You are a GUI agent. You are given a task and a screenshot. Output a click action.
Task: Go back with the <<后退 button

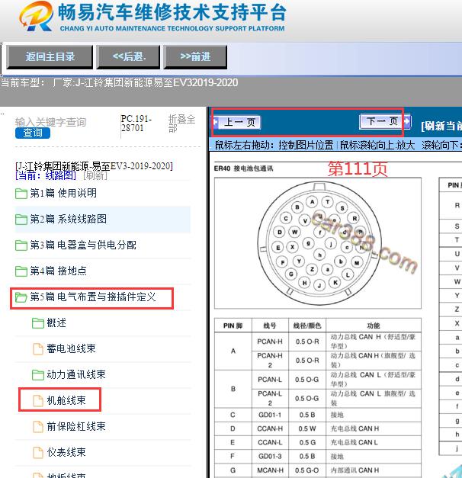[128, 56]
